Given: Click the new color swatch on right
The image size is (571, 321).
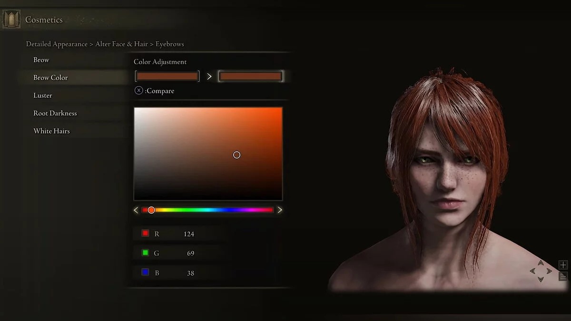Looking at the screenshot, I should (251, 76).
